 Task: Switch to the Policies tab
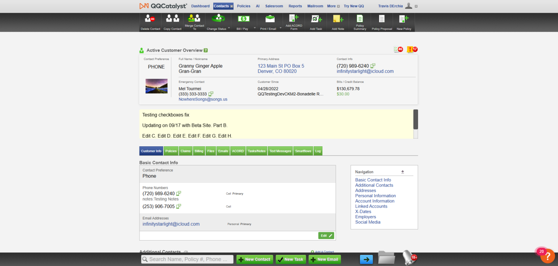pyautogui.click(x=171, y=151)
